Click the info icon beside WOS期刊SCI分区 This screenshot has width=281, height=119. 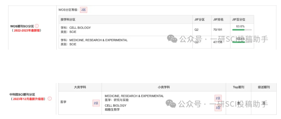pyautogui.click(x=37, y=26)
